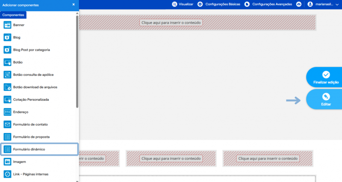Click the Botão download de arquivos icon

(7, 87)
